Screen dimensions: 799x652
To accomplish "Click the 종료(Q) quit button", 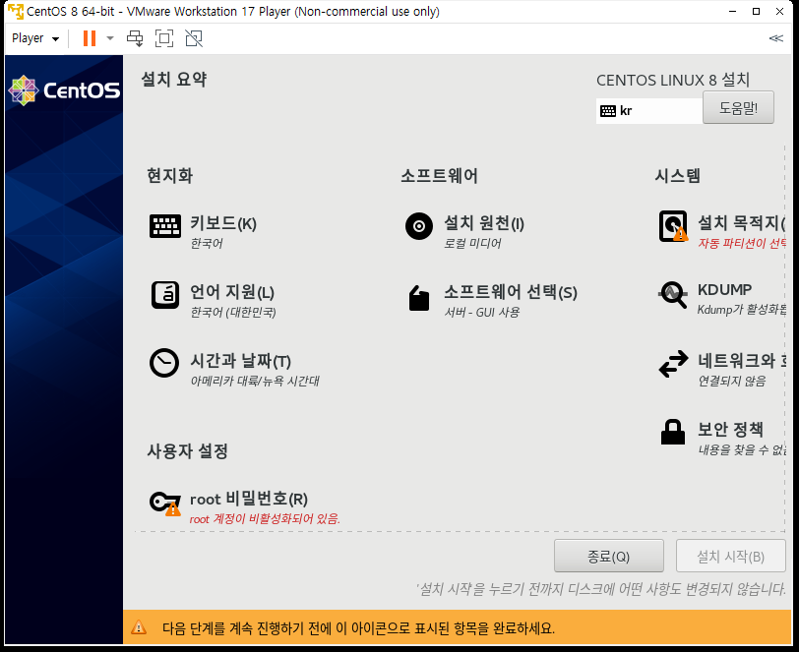I will point(609,557).
